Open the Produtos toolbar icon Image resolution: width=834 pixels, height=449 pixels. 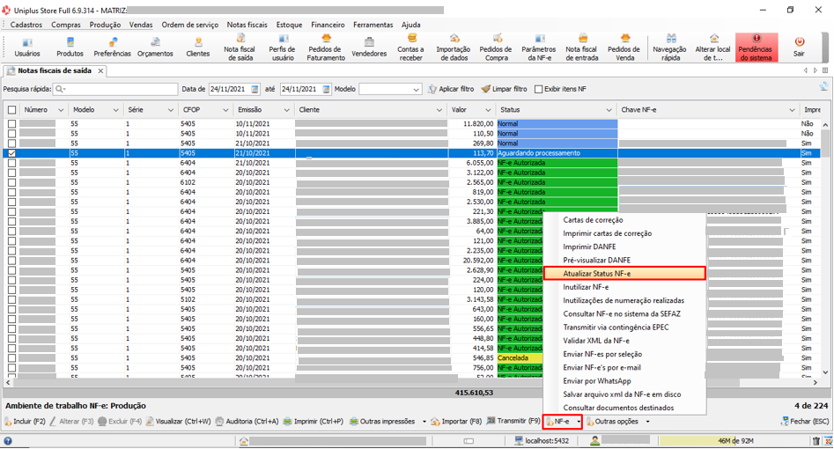[x=70, y=48]
